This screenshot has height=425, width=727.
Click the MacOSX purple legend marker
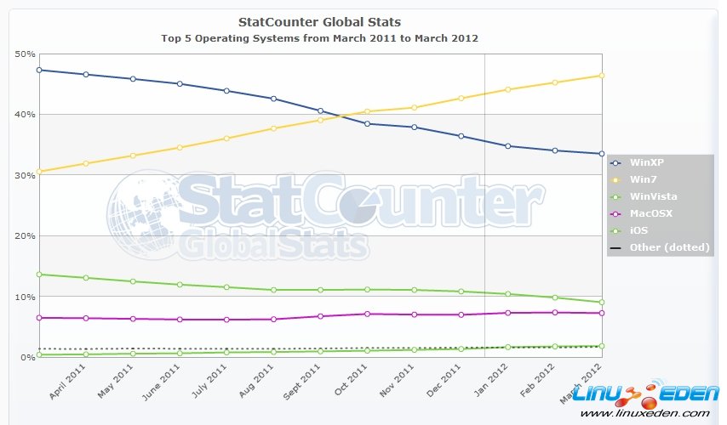coord(619,213)
